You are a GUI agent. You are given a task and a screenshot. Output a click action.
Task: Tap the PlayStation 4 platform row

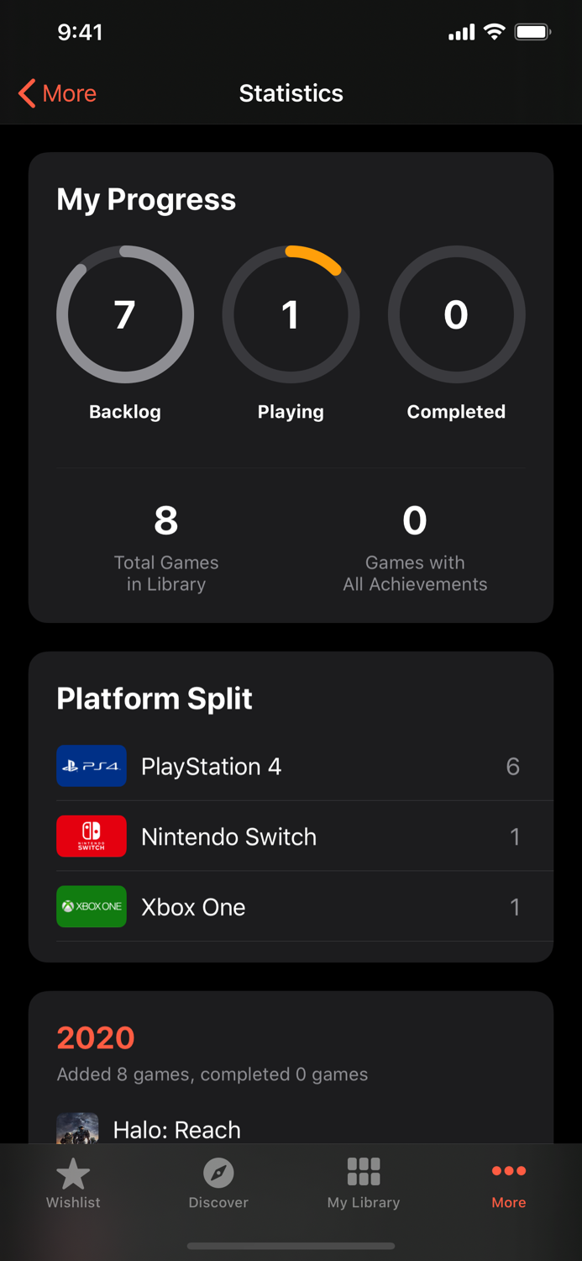click(291, 766)
